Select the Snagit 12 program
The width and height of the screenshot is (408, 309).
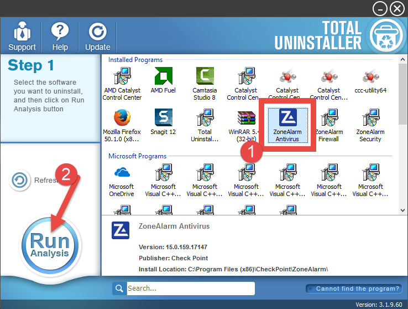[163, 122]
